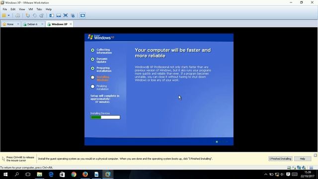Click the Collecting information step radio
This screenshot has width=318, height=179.
click(92, 50)
